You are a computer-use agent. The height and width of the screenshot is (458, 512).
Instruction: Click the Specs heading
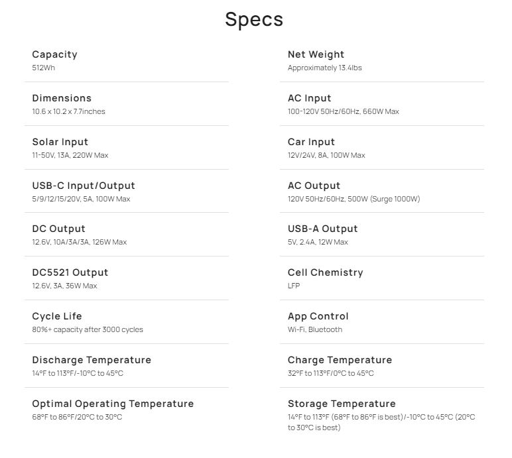click(254, 19)
